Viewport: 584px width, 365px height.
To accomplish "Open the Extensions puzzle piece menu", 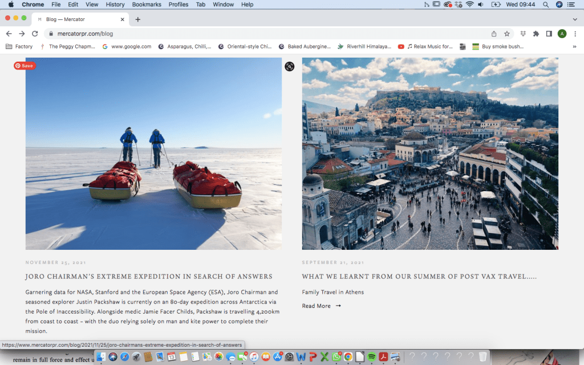I will click(x=536, y=34).
